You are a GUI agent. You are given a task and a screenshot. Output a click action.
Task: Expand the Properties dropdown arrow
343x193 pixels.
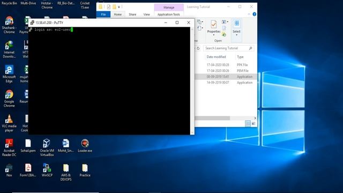coord(214,35)
